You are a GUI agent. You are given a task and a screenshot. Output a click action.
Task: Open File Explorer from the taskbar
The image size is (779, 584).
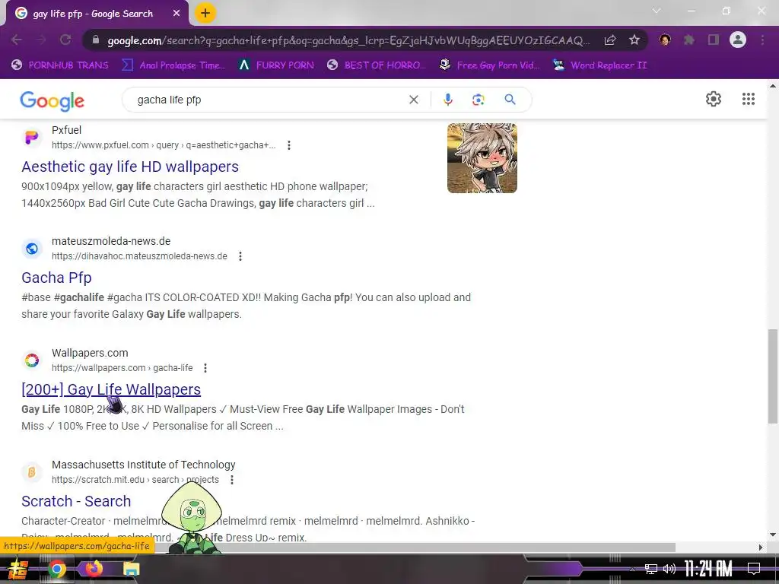(131, 569)
